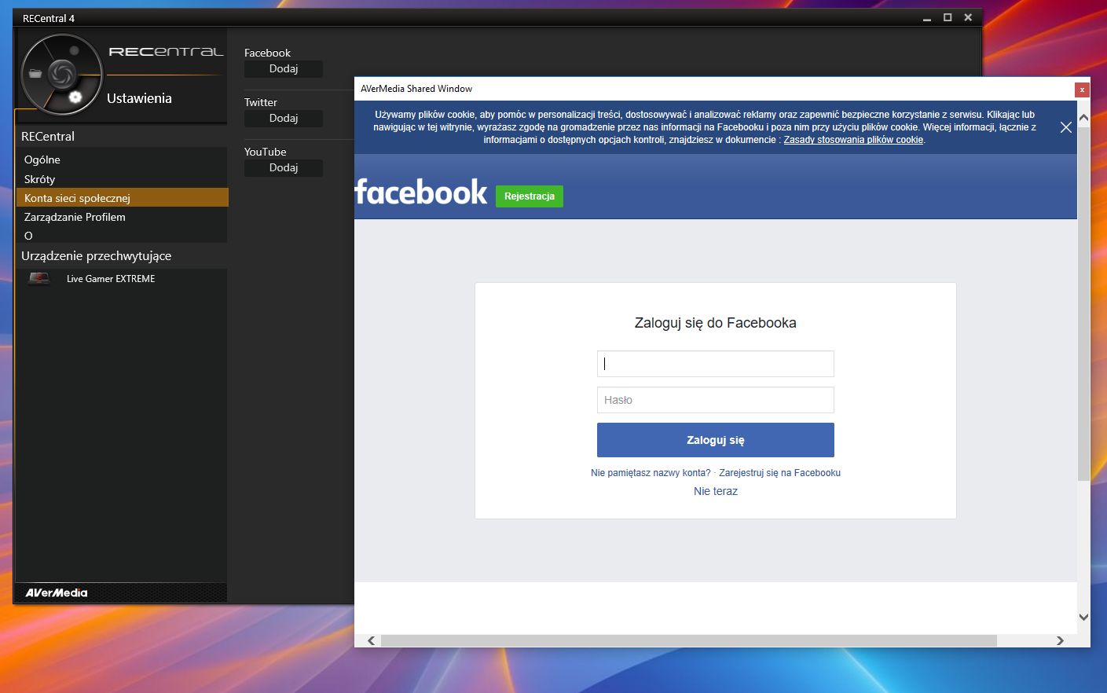The width and height of the screenshot is (1107, 693).
Task: Click the scroll down arrow in Shared Window
Action: (x=1083, y=618)
